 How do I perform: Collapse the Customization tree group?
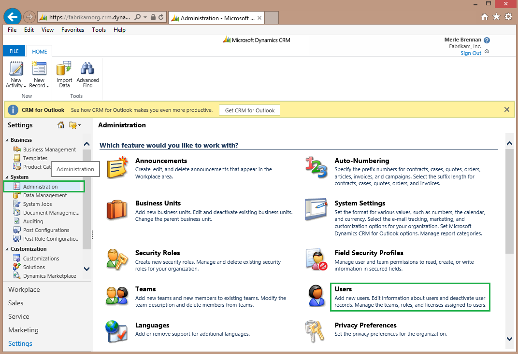[x=7, y=249]
